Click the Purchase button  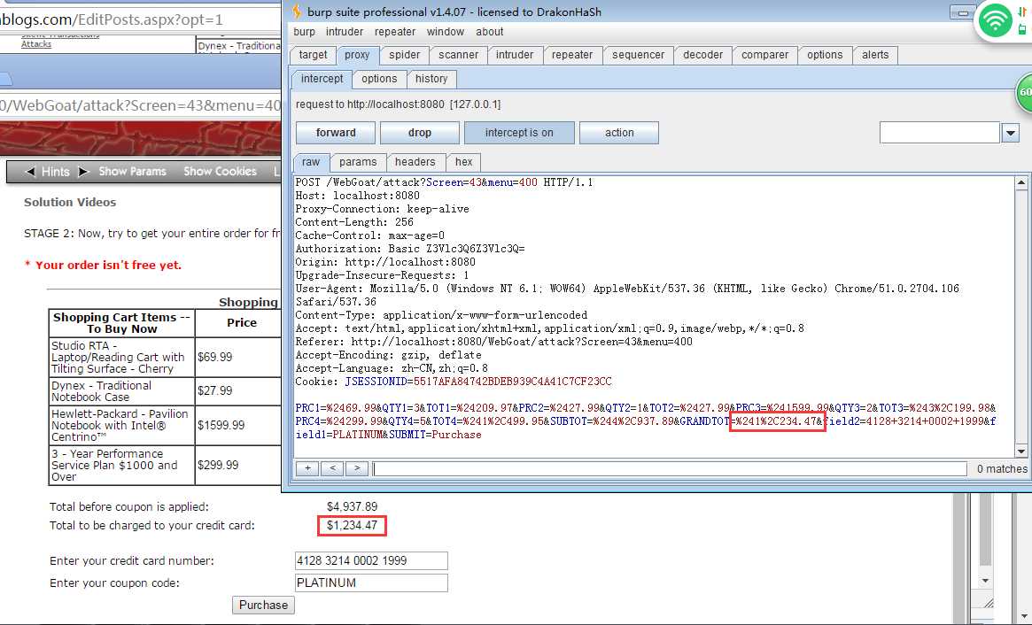(263, 605)
